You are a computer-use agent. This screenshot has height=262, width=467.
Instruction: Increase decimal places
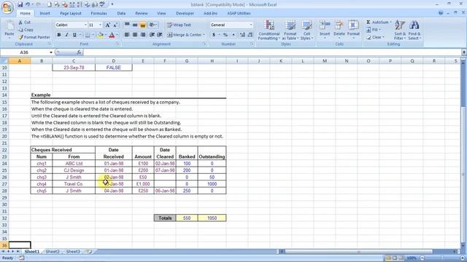point(242,35)
